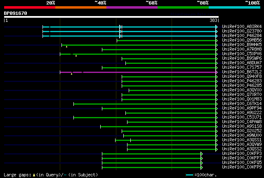Select the UniRef100_Q01M83 label
Screen dimensions: 264x178
click(x=242, y=99)
